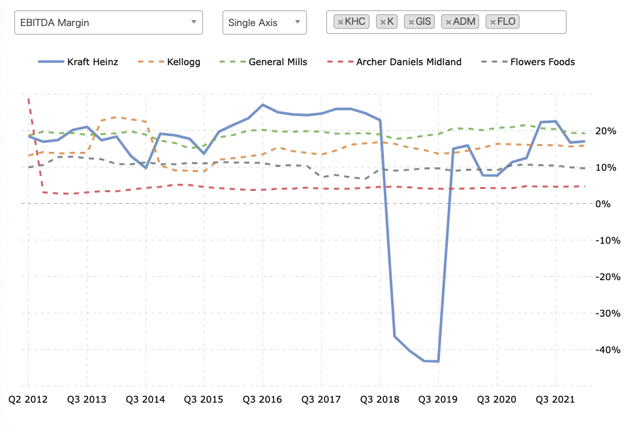Click the Q3 2014 axis label

[146, 399]
